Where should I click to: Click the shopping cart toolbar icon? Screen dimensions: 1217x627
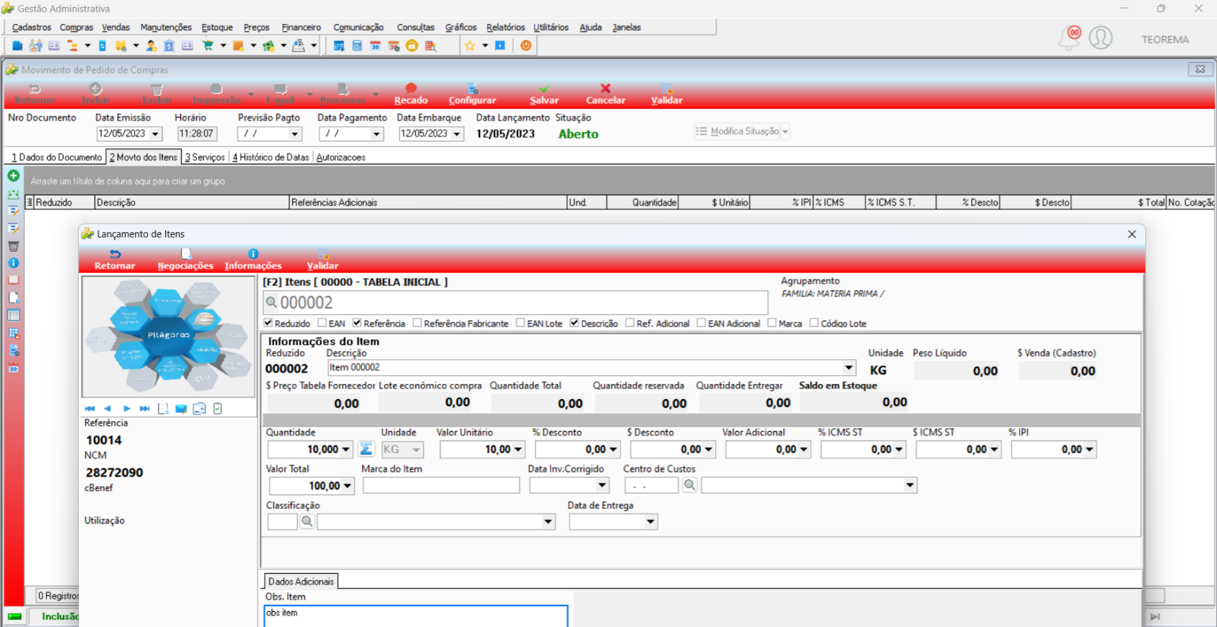tap(207, 46)
